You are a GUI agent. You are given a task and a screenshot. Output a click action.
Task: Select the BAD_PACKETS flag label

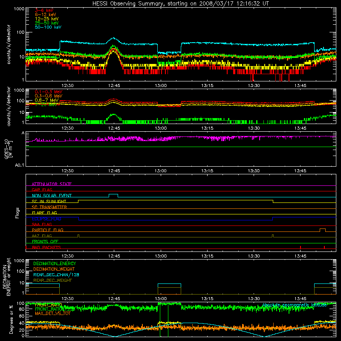click(x=46, y=247)
